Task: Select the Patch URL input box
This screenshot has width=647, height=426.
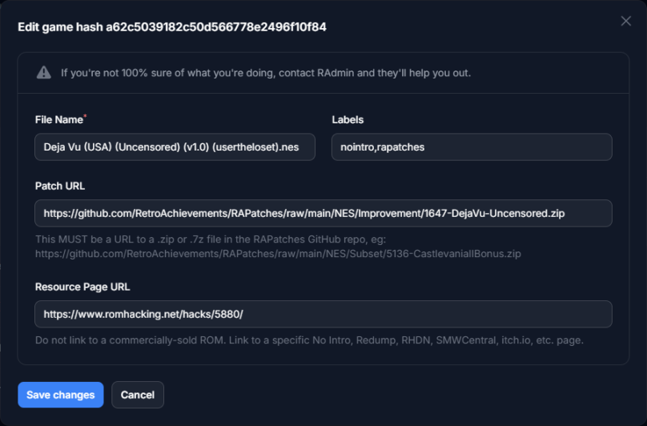Action: pyautogui.click(x=323, y=214)
